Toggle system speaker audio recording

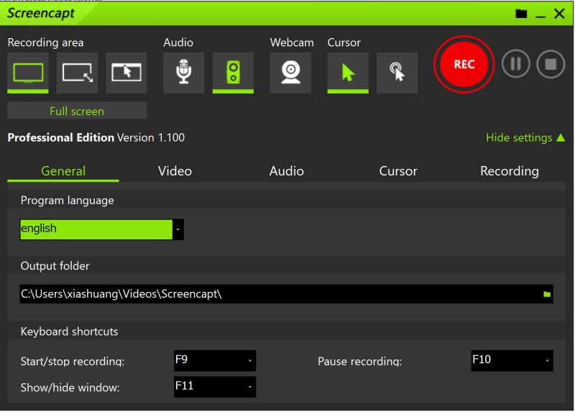233,73
